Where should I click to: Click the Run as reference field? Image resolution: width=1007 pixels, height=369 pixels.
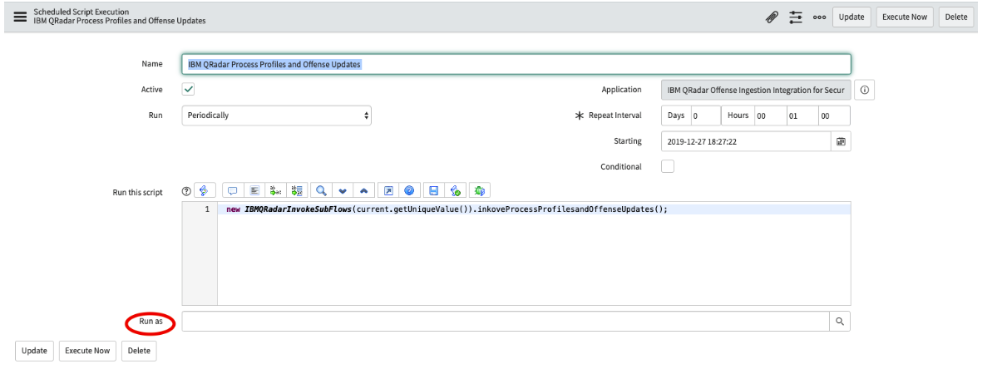[506, 321]
